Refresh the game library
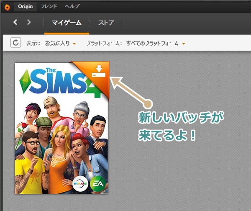 [15, 43]
